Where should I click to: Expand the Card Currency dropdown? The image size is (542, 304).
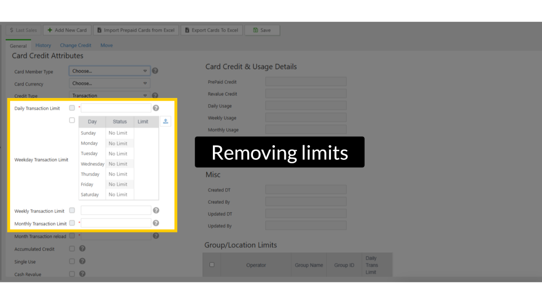coord(110,83)
